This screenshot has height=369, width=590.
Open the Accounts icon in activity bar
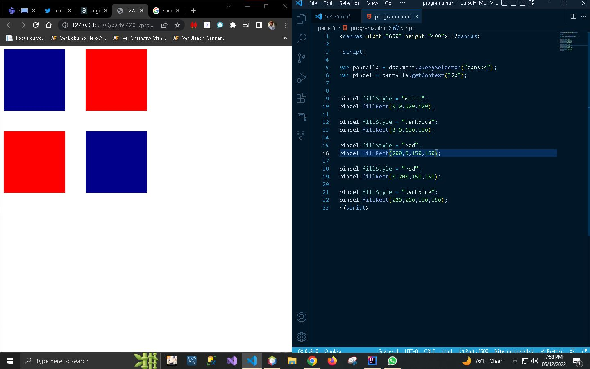302,317
